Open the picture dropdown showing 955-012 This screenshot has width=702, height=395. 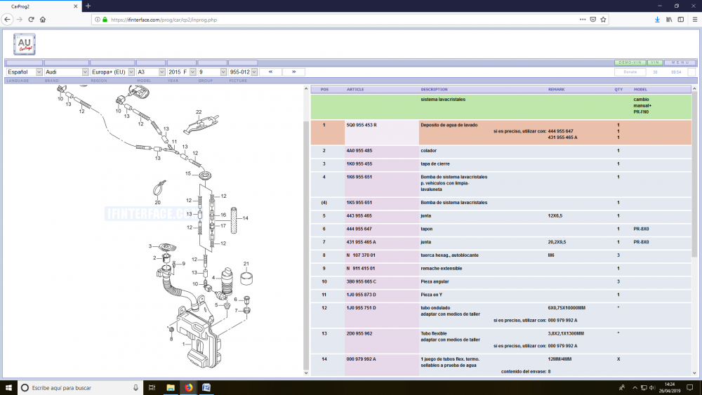tap(243, 72)
